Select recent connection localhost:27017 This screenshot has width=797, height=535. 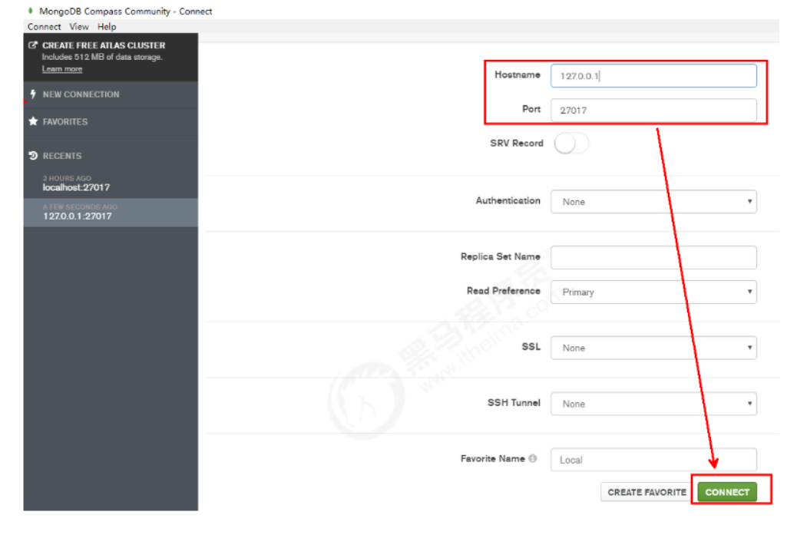111,183
